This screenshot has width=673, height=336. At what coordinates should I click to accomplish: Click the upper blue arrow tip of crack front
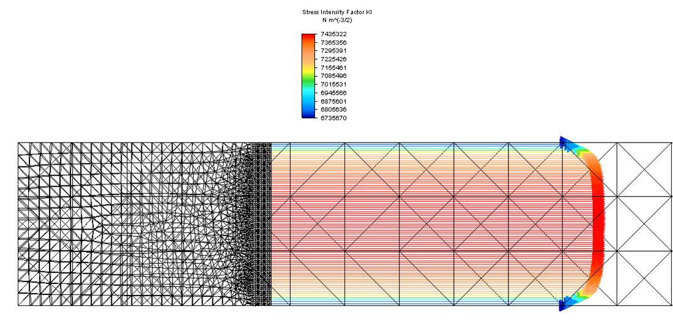click(563, 143)
